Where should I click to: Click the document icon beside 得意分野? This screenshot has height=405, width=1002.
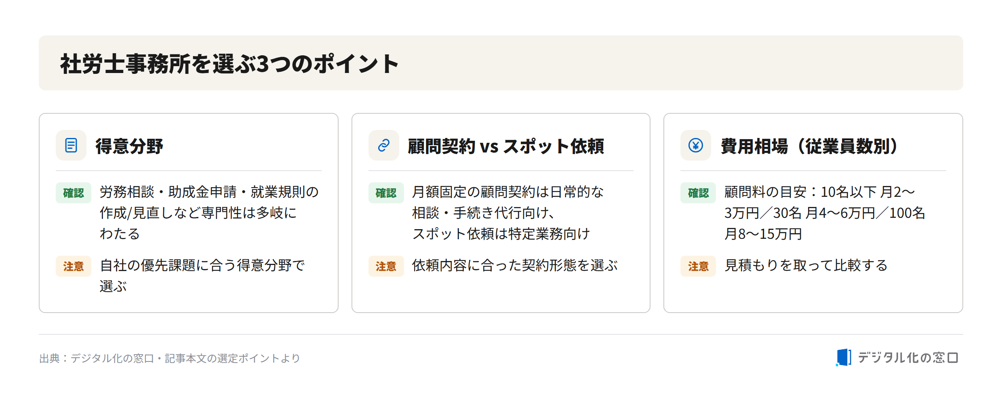tap(71, 145)
